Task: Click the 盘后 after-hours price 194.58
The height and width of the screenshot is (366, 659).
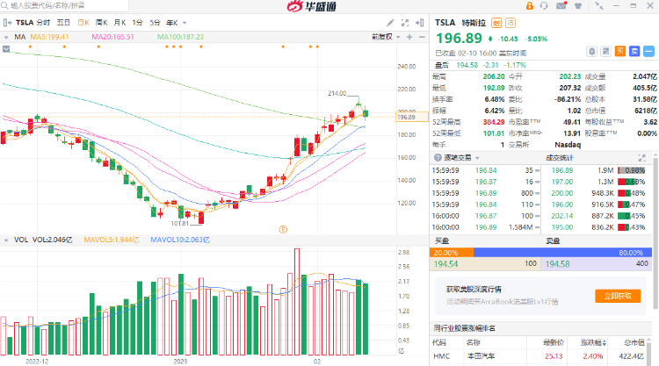Action: pos(467,65)
